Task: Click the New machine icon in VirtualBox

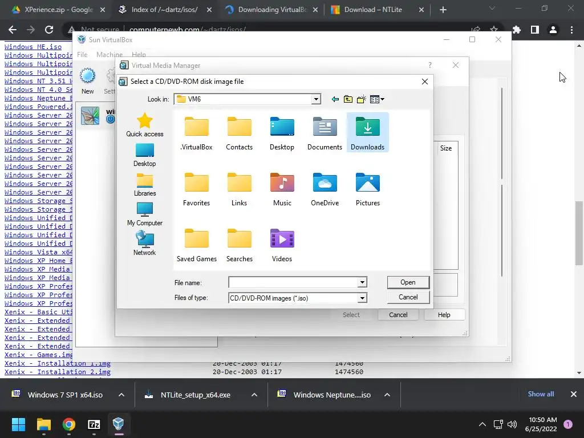Action: (87, 81)
